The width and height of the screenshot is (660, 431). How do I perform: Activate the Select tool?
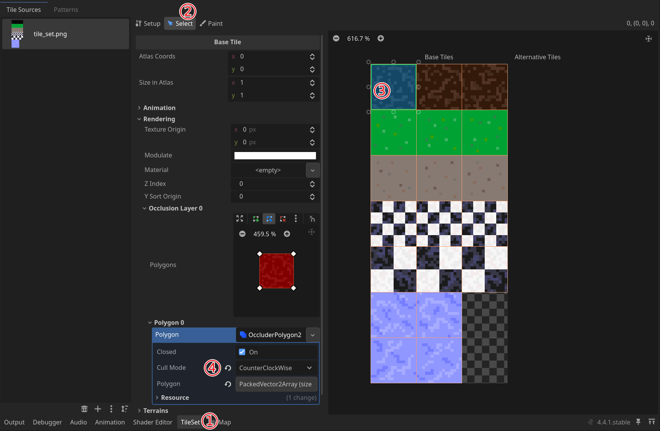pos(180,23)
